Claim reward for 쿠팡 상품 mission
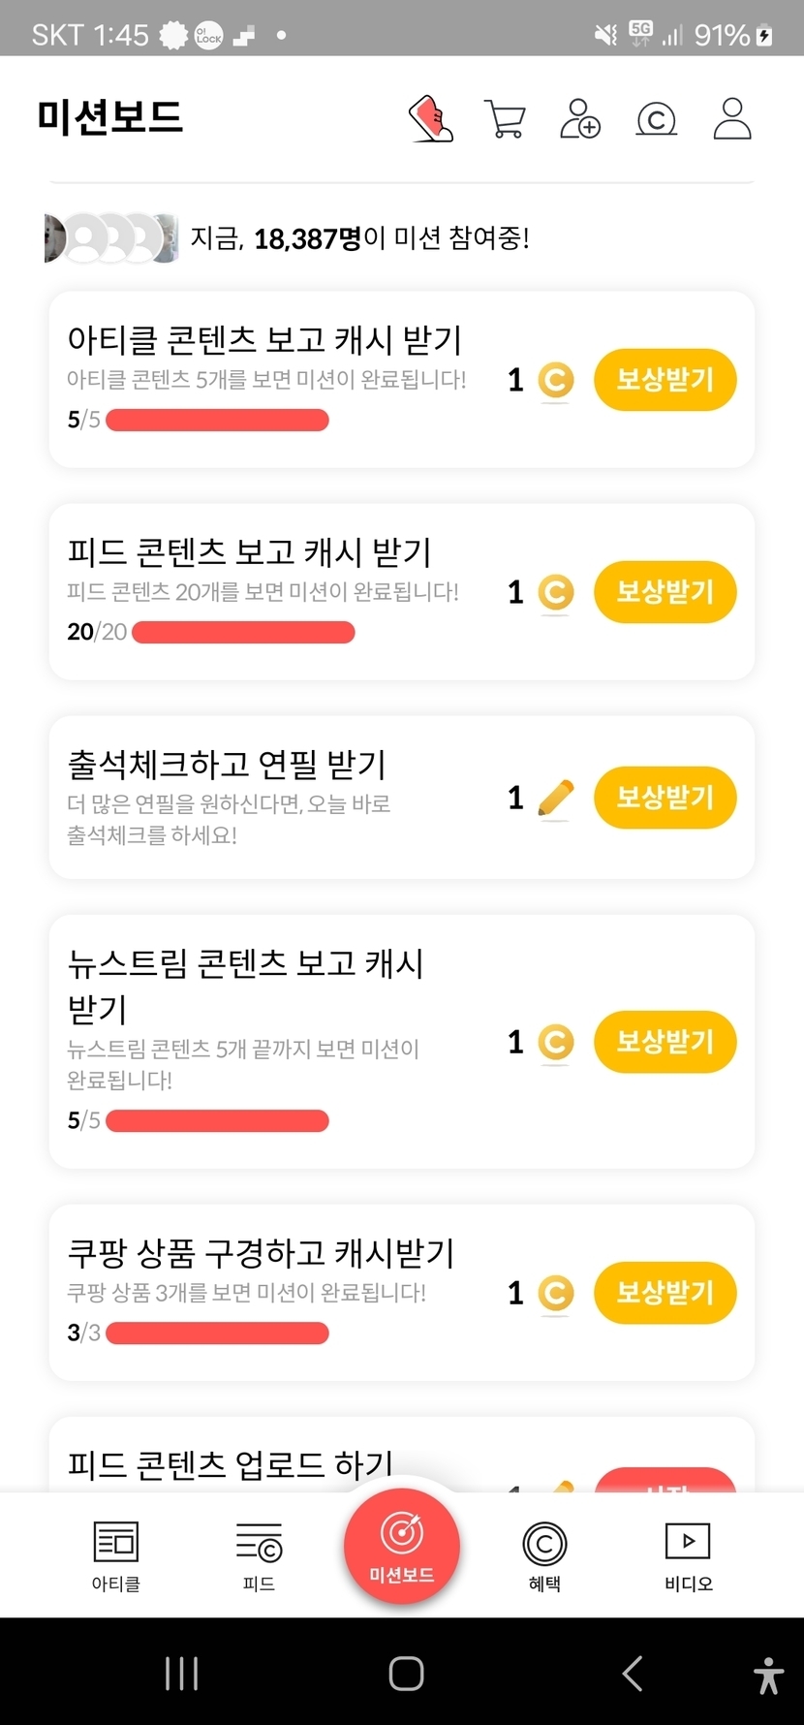The image size is (804, 1725). point(665,1293)
